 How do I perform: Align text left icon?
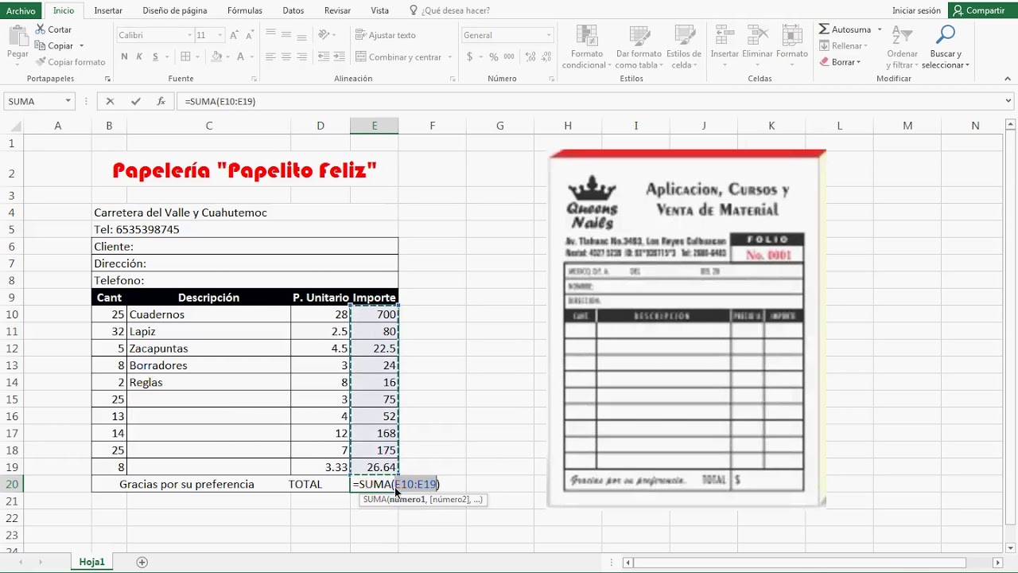pyautogui.click(x=270, y=57)
